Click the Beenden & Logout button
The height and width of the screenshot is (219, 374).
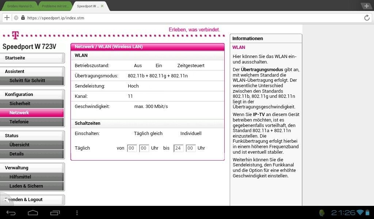[x=32, y=200]
